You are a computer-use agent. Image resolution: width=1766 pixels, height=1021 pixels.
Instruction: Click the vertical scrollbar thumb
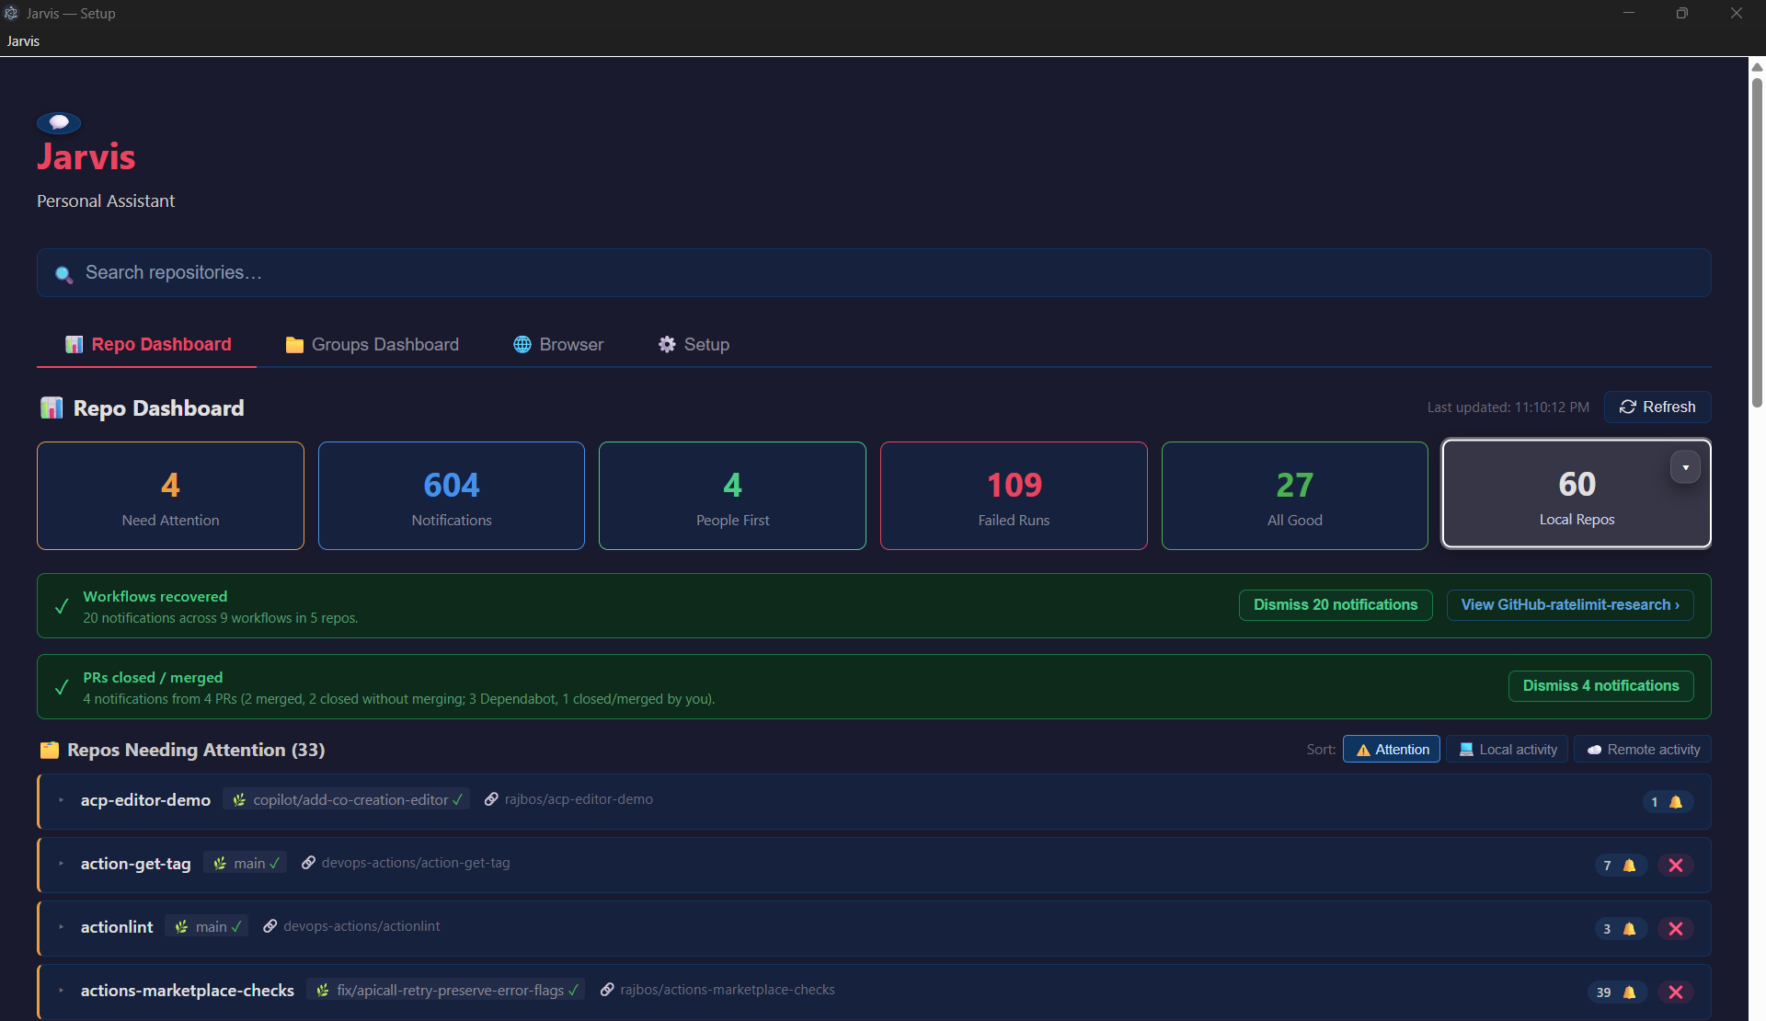click(1757, 241)
